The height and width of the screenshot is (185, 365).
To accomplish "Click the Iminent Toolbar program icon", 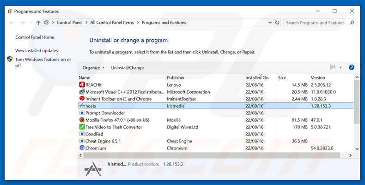I will coord(82,99).
